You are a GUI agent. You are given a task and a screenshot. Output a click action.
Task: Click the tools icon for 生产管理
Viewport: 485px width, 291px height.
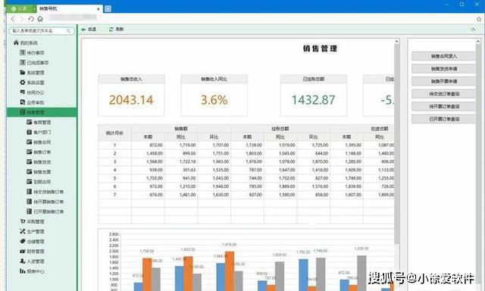click(x=23, y=231)
